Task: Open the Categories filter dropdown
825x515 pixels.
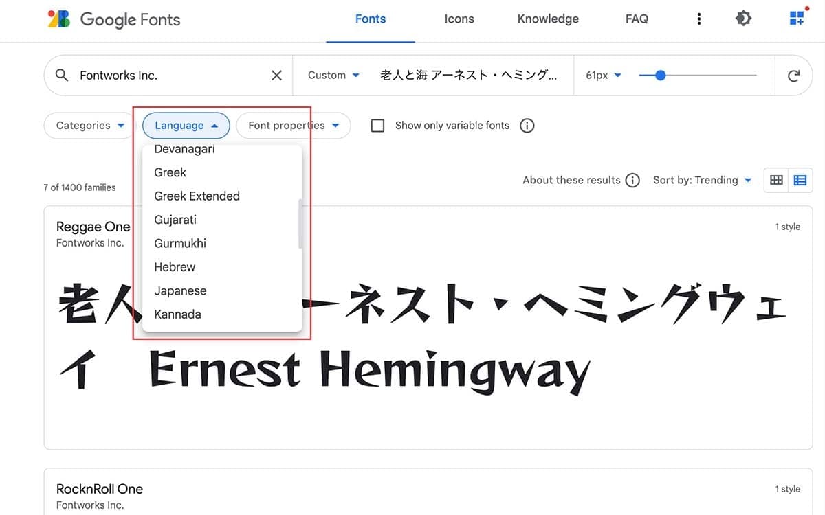Action: pyautogui.click(x=87, y=125)
